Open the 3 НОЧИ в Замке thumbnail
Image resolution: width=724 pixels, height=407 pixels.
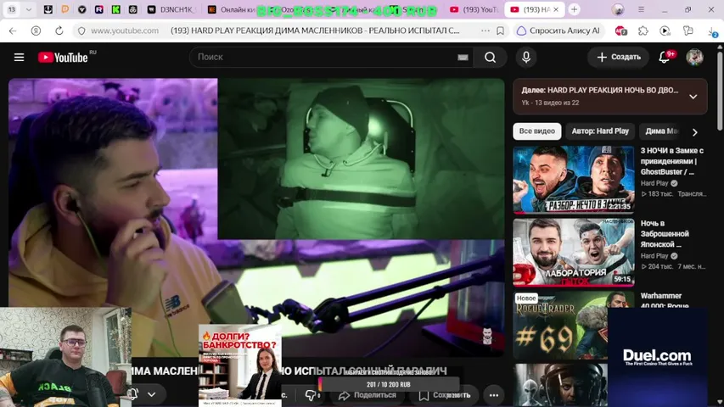click(574, 180)
